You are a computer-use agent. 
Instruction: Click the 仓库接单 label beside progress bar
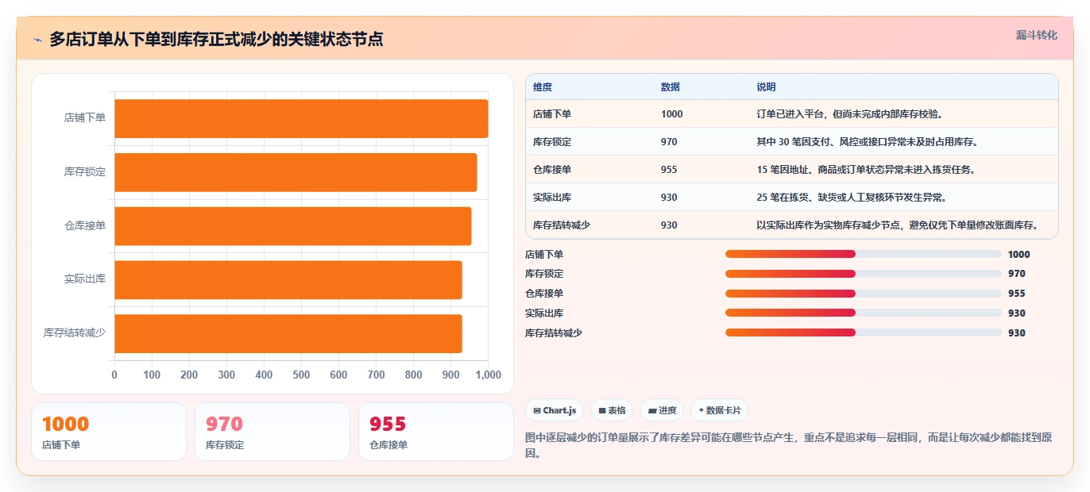(544, 294)
